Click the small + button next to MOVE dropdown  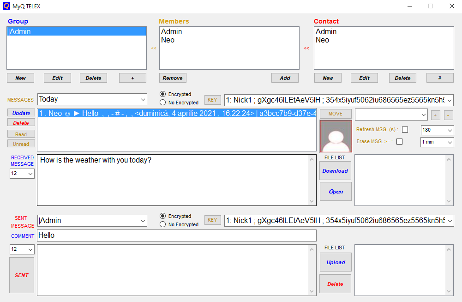435,115
